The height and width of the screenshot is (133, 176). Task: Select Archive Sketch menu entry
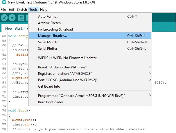[x=90, y=23]
